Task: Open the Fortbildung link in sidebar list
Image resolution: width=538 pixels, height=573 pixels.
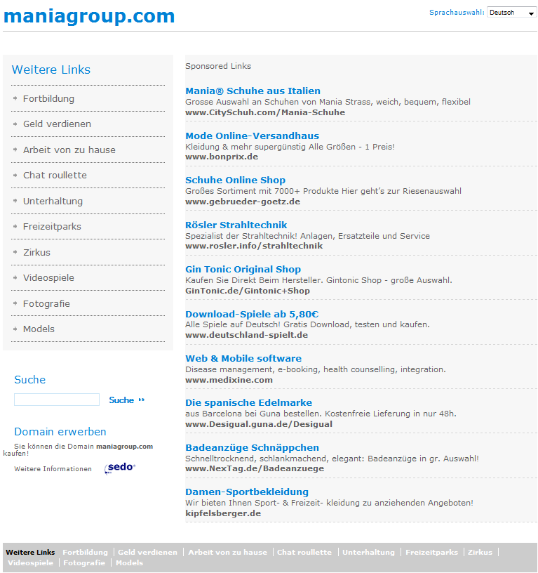Action: click(48, 99)
